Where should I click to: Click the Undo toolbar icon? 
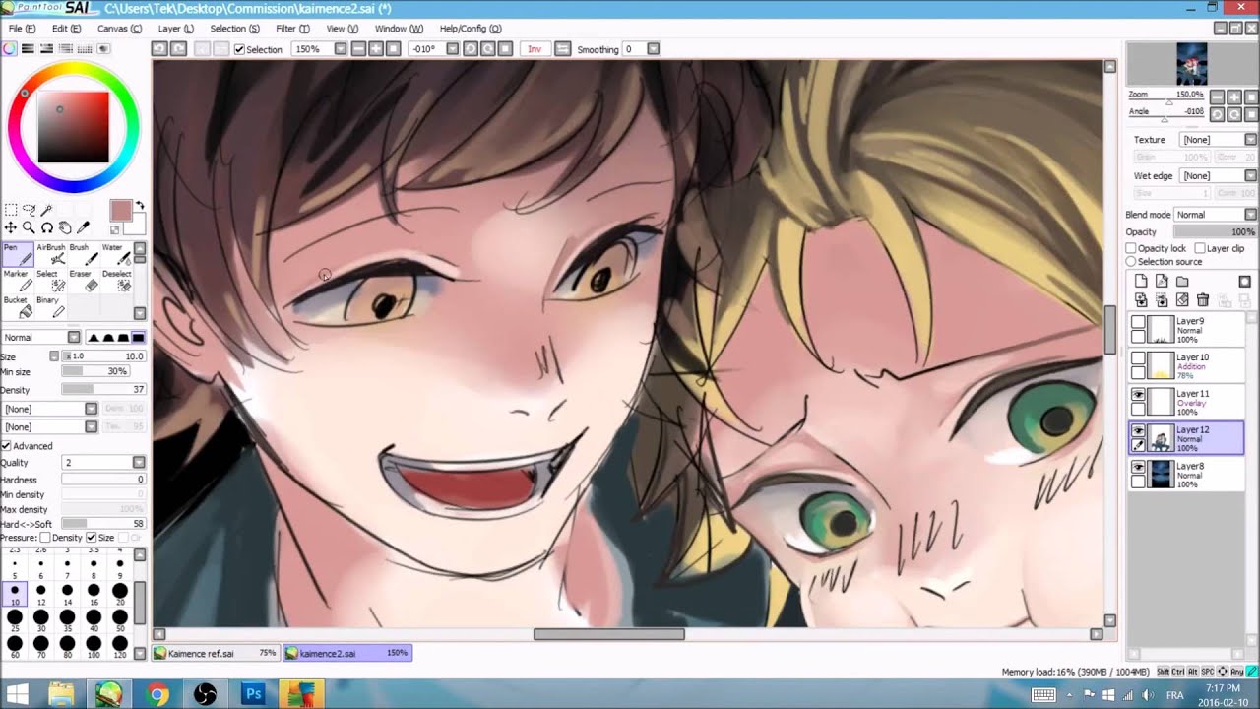click(x=159, y=48)
